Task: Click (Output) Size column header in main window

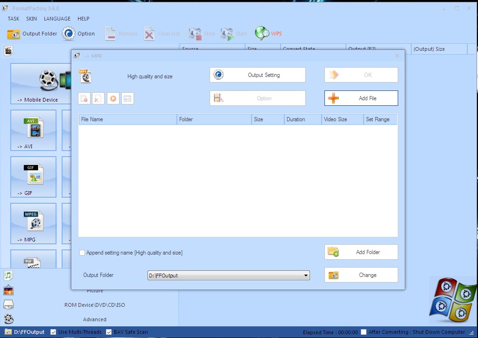Action: click(439, 49)
